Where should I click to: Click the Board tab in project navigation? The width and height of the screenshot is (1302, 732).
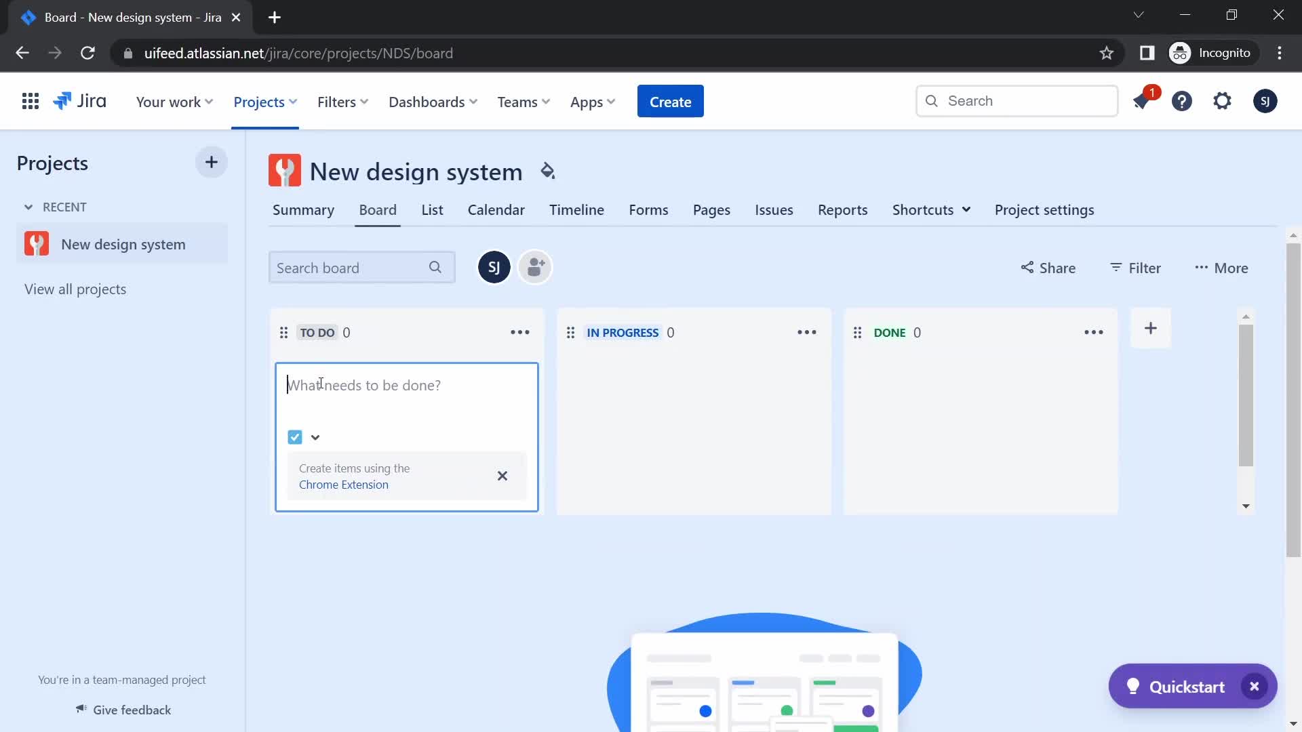377,209
